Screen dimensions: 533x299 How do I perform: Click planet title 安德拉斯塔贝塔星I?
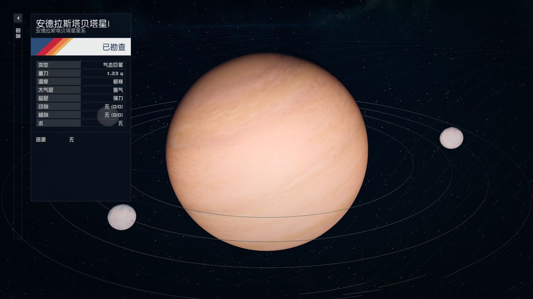73,24
